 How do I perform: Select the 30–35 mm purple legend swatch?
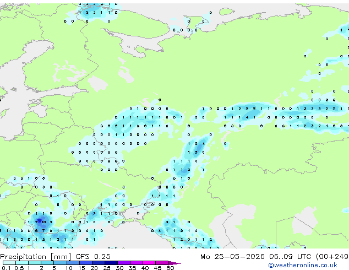coord(124,263)
